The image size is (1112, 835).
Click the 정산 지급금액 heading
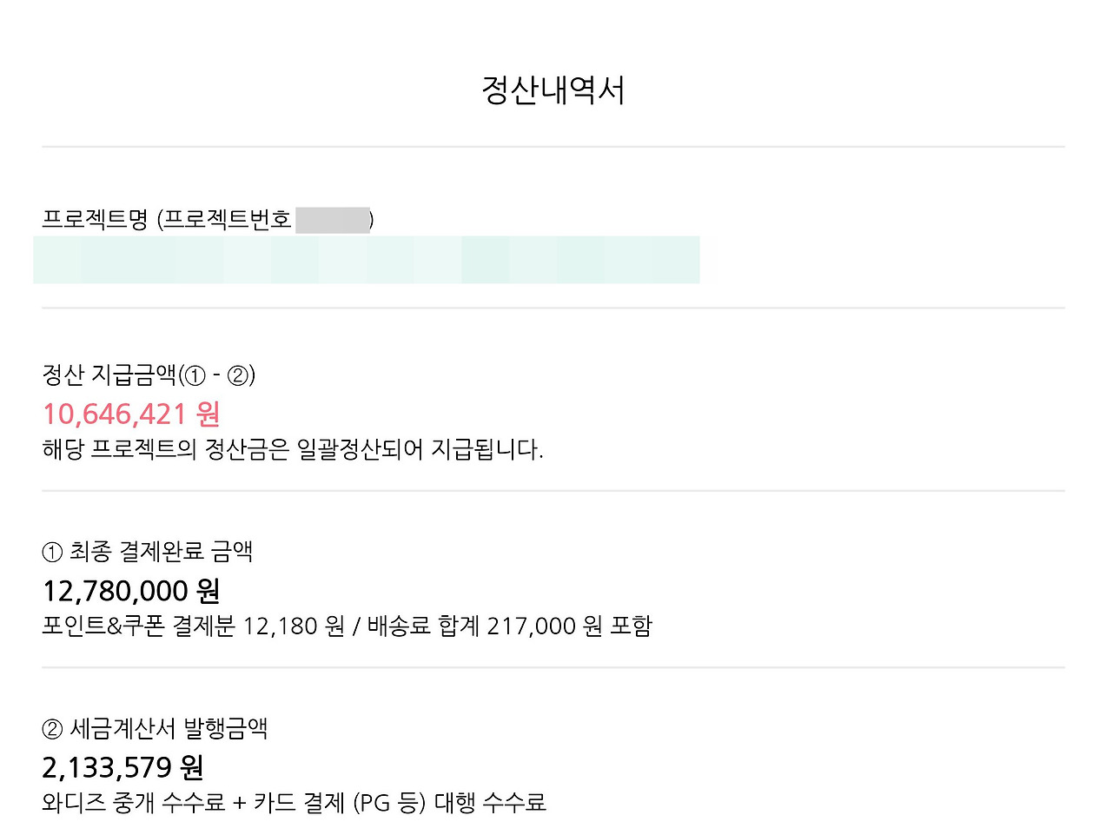coord(109,375)
